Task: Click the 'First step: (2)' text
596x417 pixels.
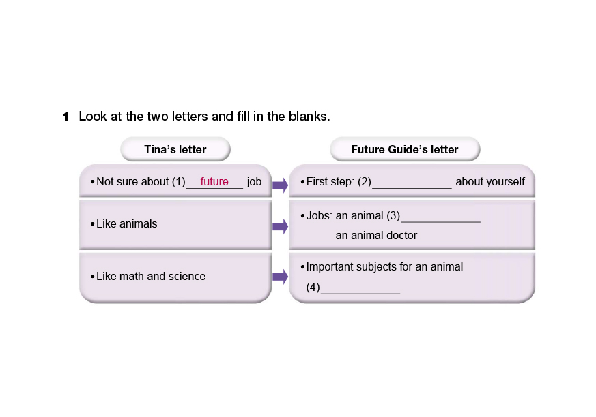Action: (x=339, y=182)
